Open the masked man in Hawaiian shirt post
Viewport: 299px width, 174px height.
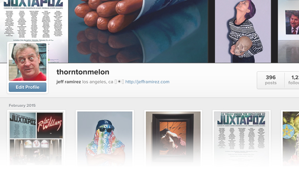click(105, 138)
